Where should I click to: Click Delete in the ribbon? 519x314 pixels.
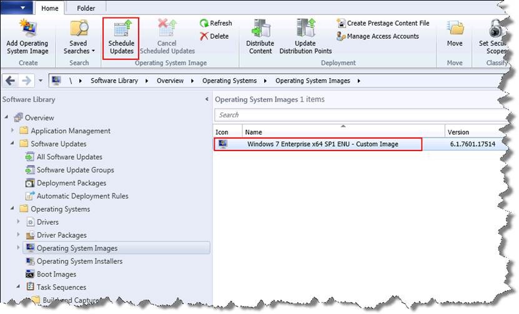(214, 36)
